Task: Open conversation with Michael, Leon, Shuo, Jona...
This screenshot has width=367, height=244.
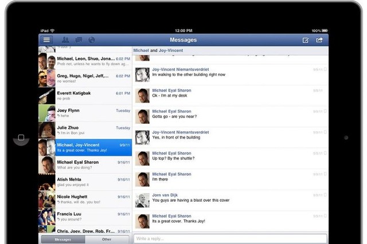Action: [85, 61]
